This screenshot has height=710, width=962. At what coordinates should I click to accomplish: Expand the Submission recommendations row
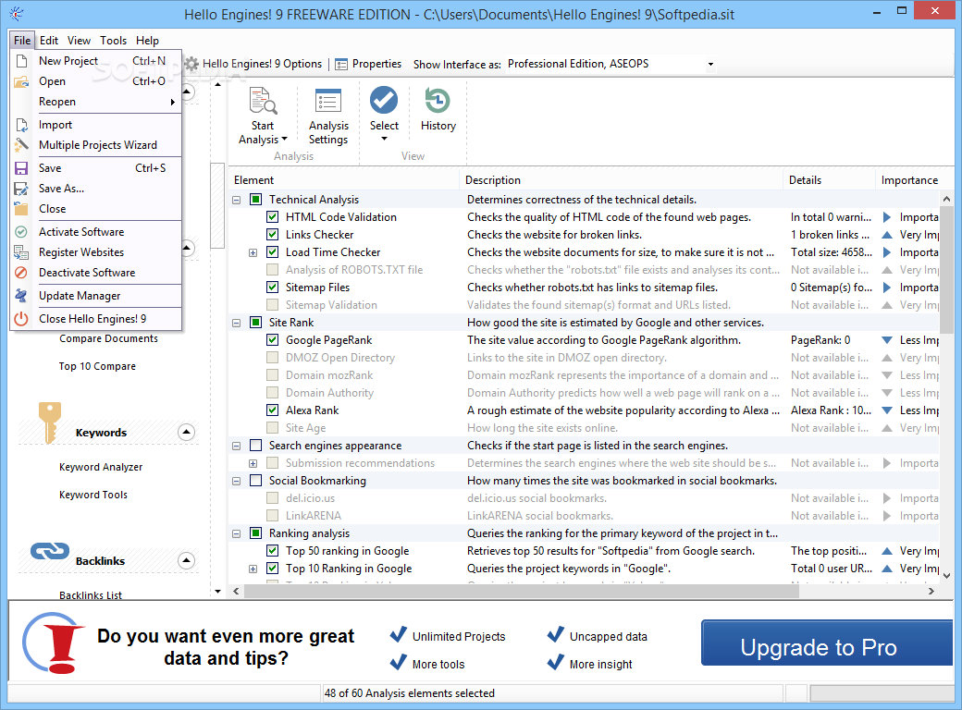[x=253, y=463]
